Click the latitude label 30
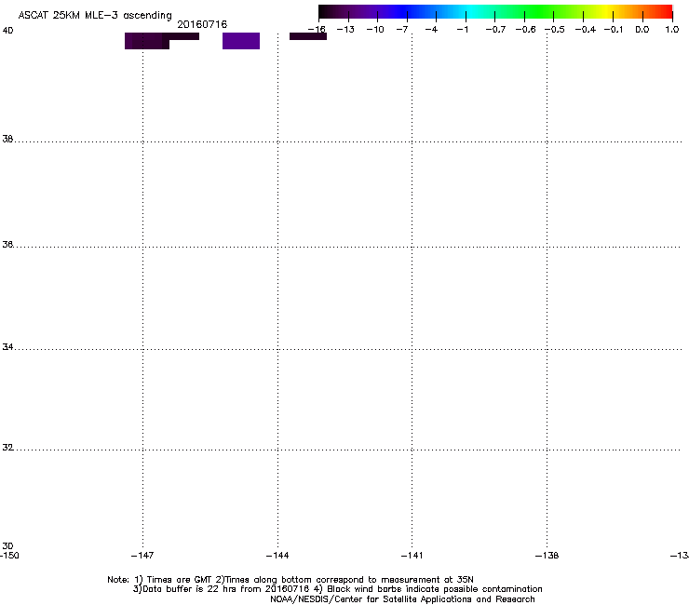 [7, 545]
